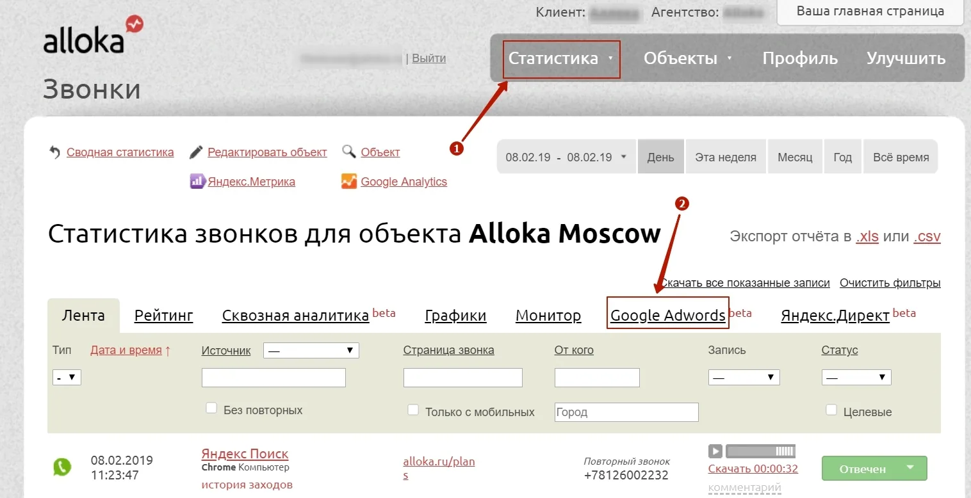Click the Google Analytics icon
The image size is (971, 498).
349,181
